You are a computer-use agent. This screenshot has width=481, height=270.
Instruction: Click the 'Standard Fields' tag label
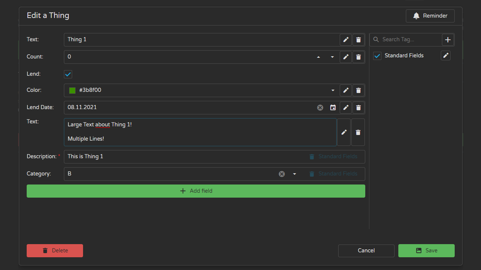404,55
